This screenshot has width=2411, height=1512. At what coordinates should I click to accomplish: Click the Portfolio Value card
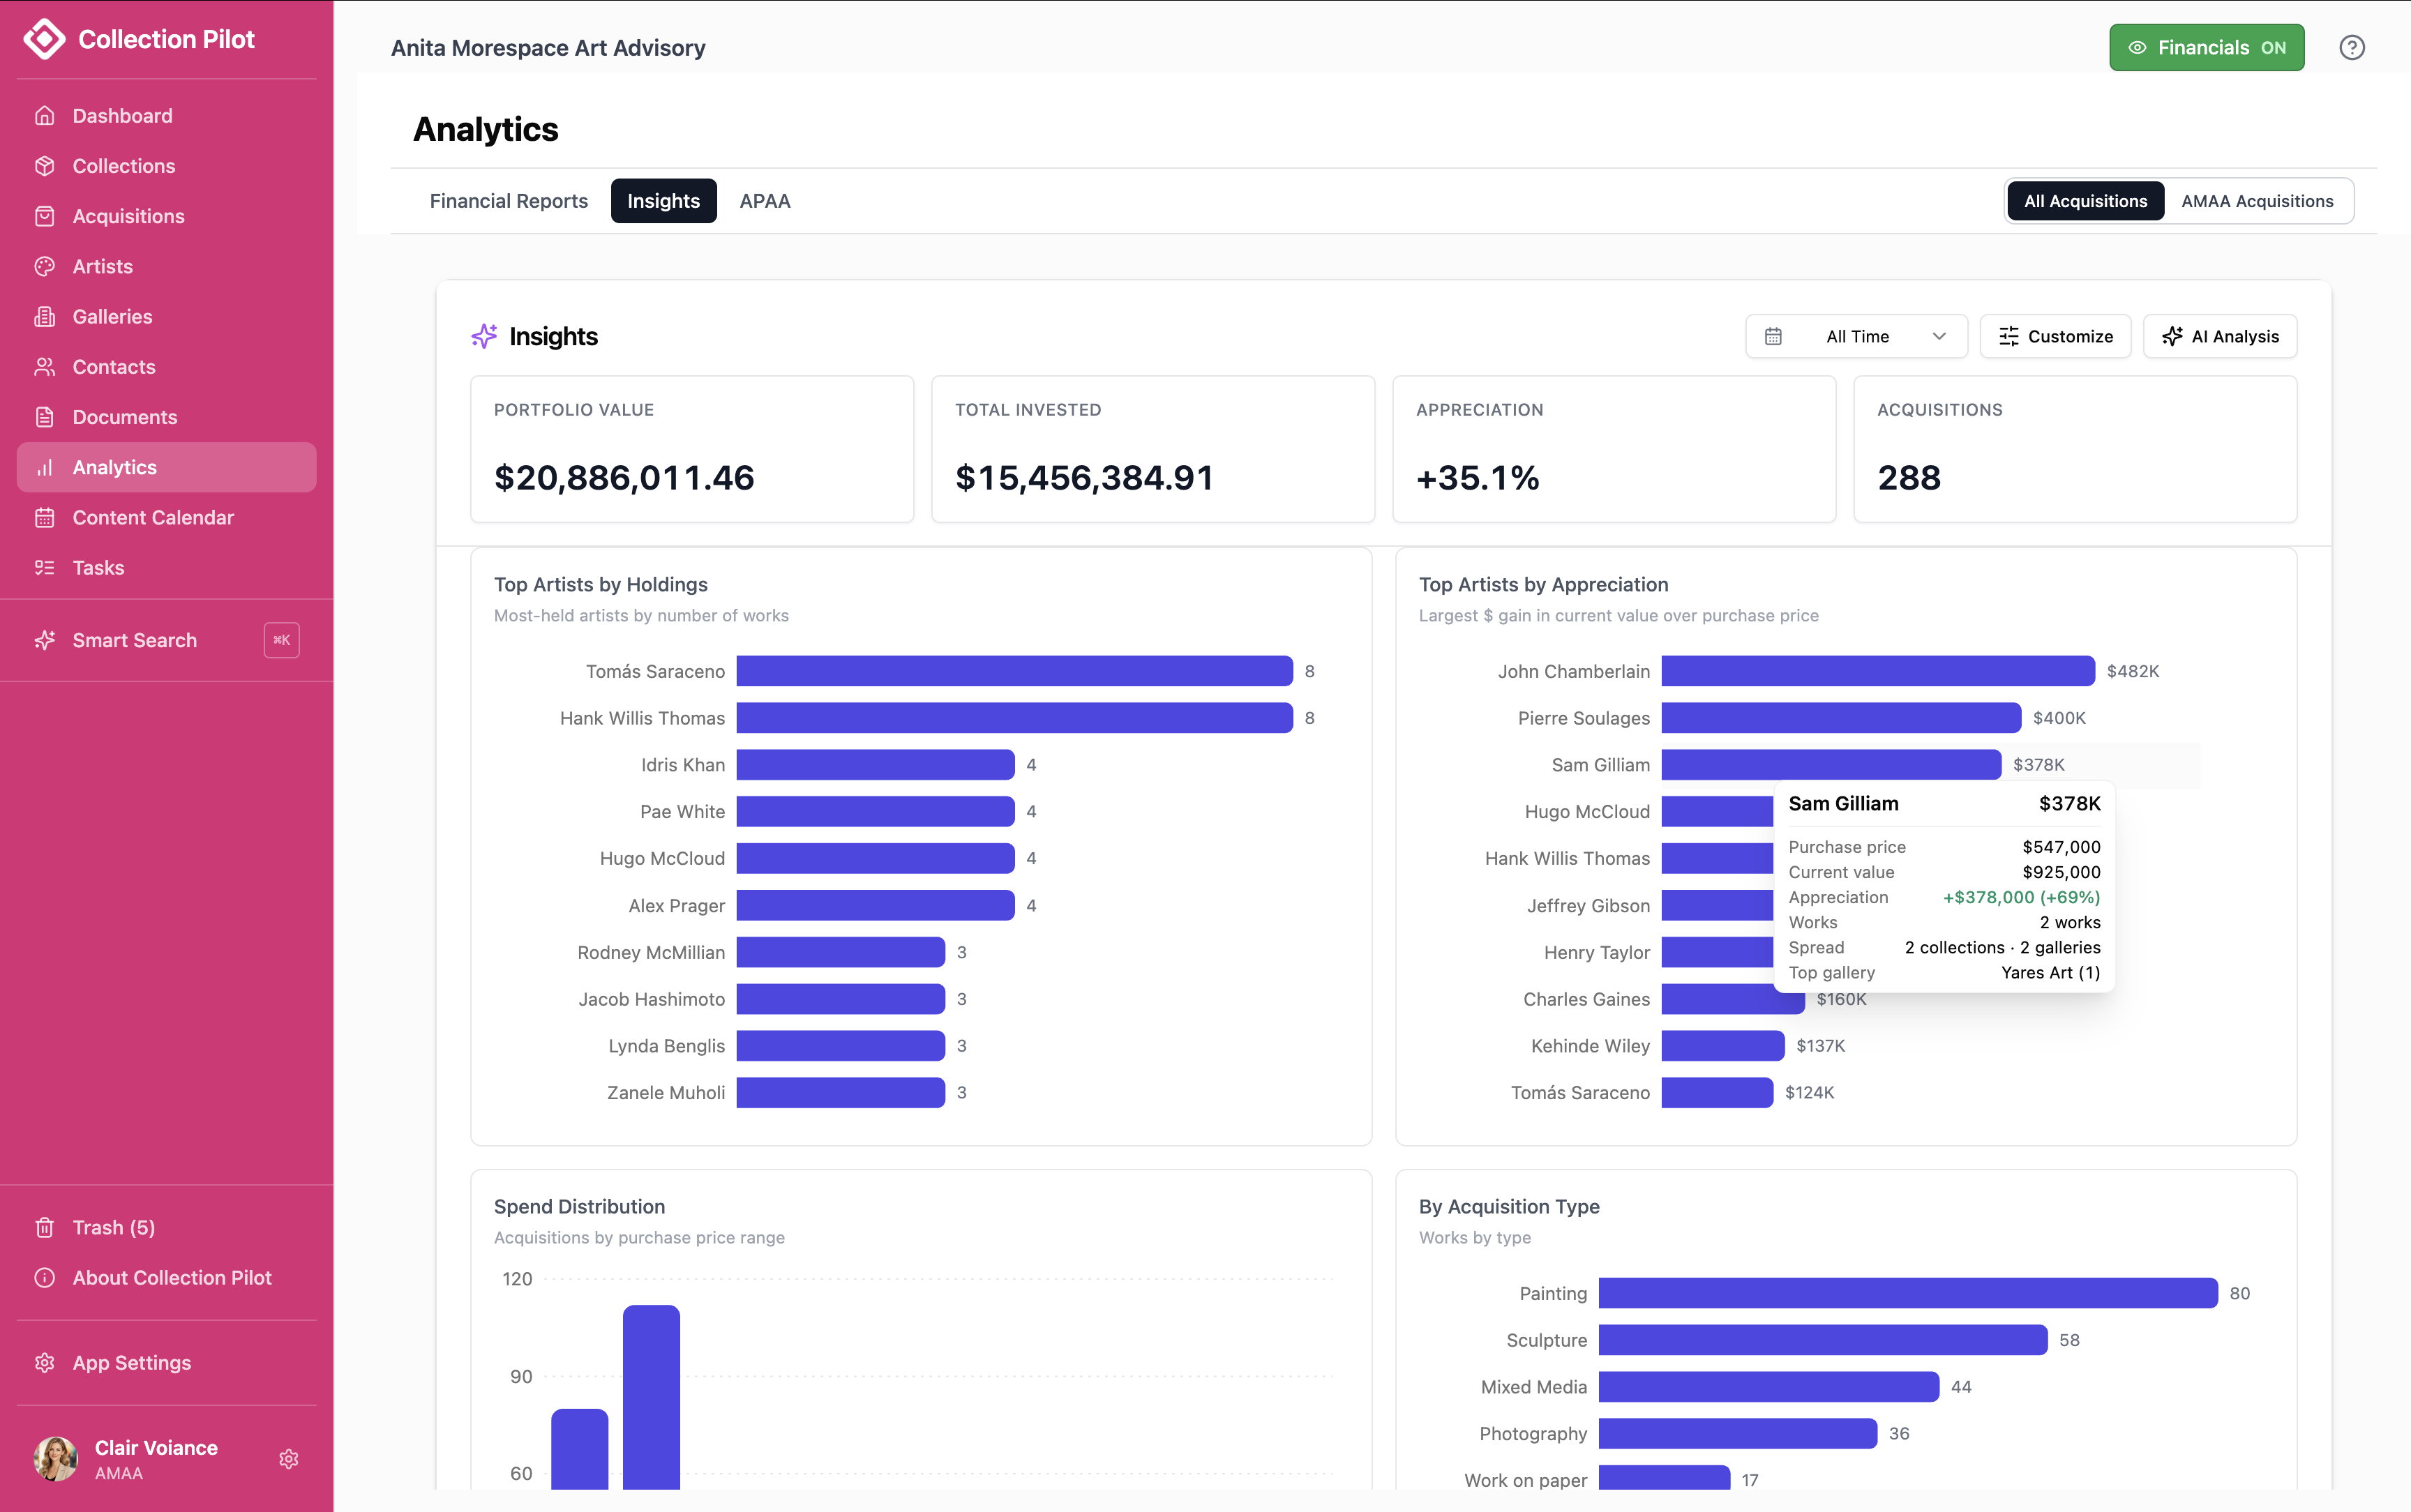tap(692, 449)
